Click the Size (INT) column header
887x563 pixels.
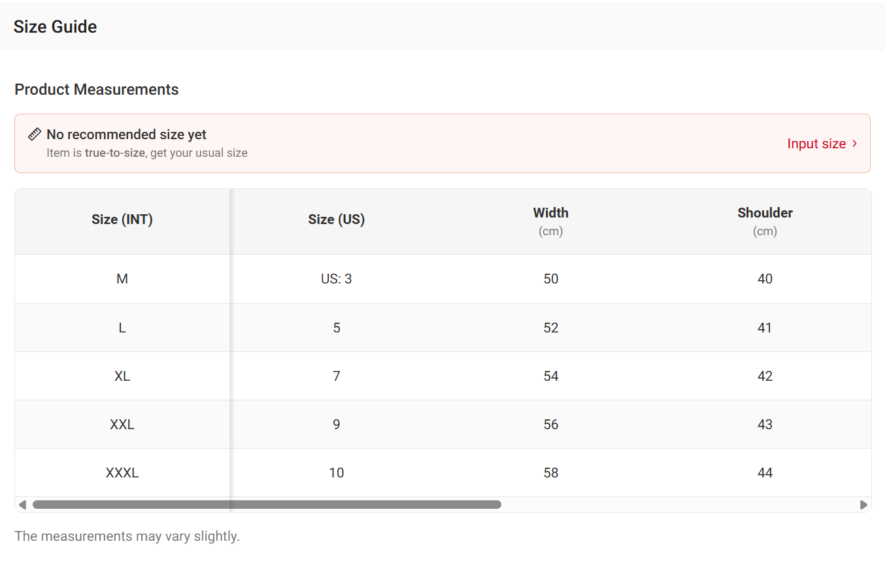click(122, 219)
